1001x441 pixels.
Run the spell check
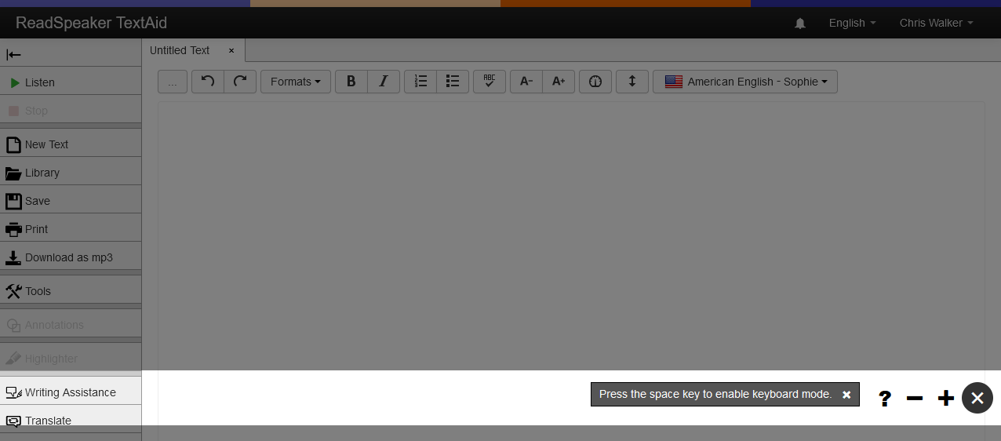(490, 82)
